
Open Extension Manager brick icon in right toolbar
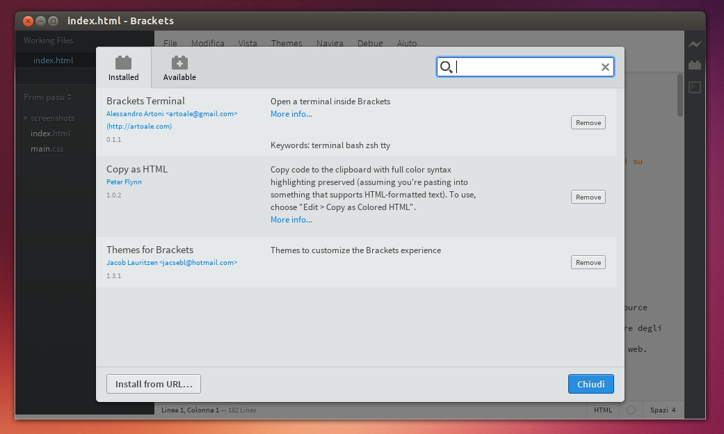tap(695, 65)
